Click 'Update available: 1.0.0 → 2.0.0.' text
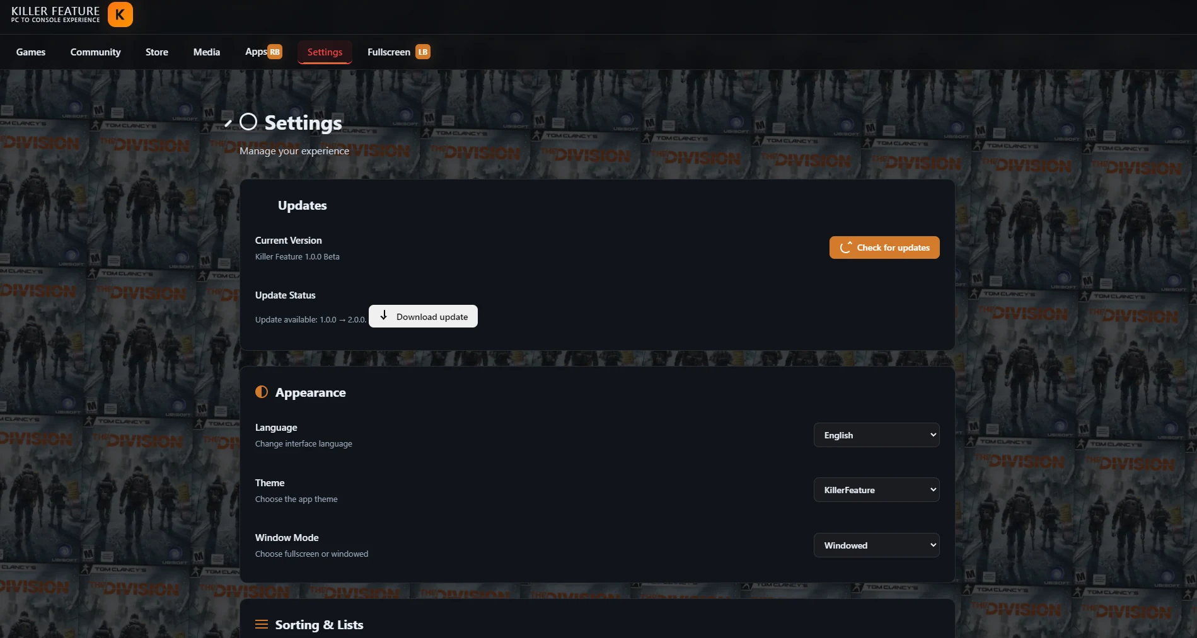This screenshot has width=1197, height=638. [x=310, y=320]
